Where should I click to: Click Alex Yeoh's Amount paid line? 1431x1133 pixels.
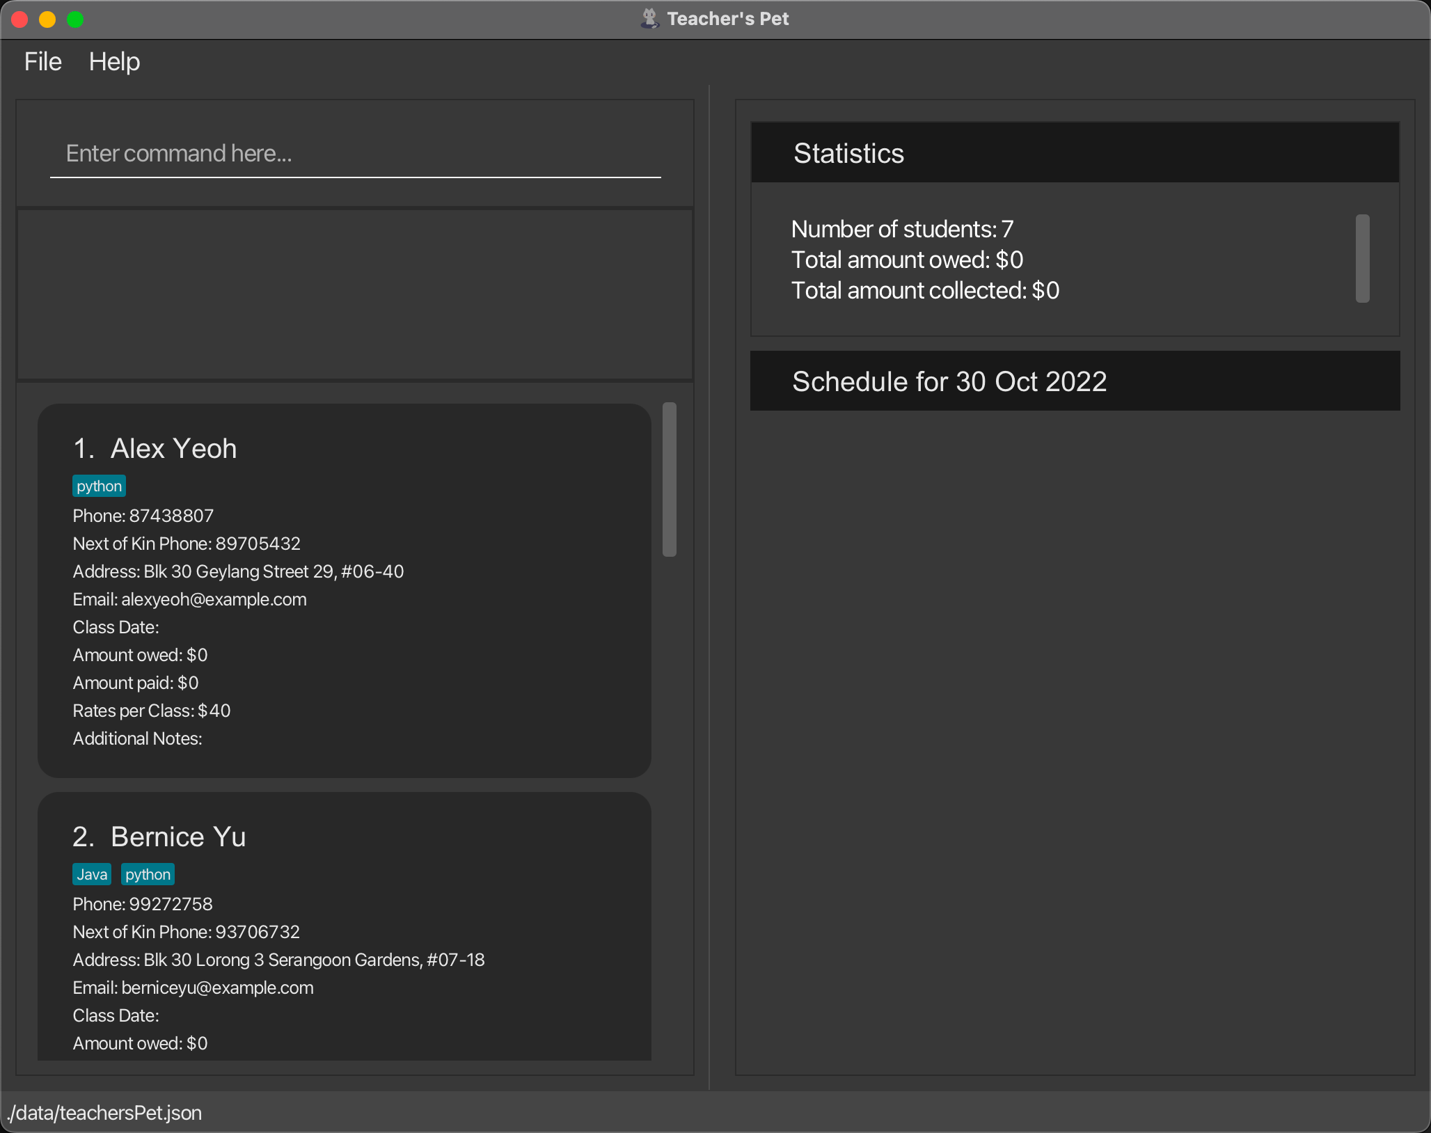(136, 683)
